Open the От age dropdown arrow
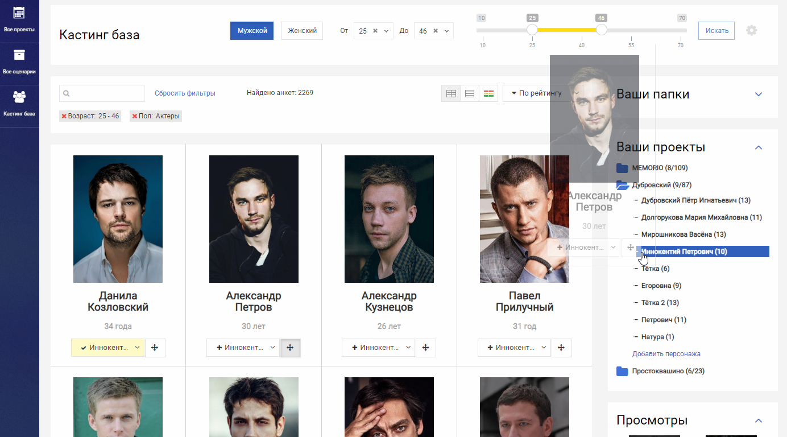This screenshot has width=787, height=437. coord(387,31)
